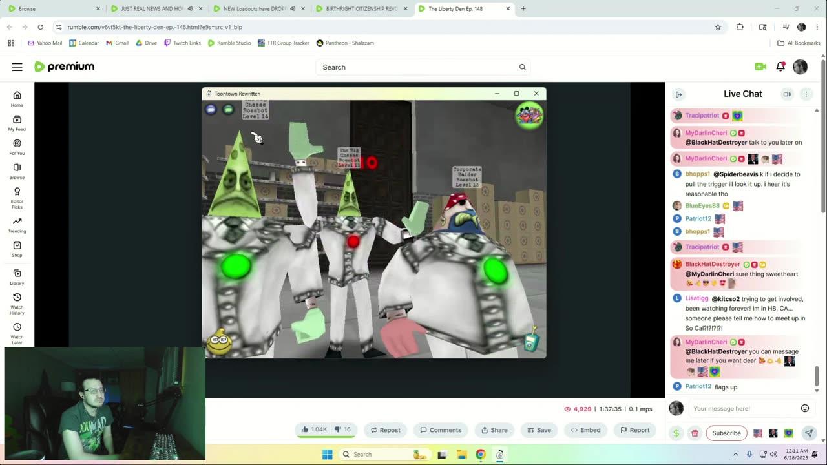Screen dimensions: 827x465
Task: Open Watch History in sidebar
Action: click(x=17, y=304)
